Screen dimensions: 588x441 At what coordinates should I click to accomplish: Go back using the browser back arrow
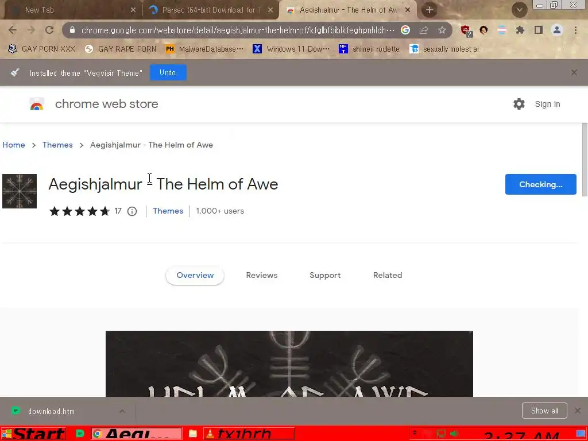pyautogui.click(x=13, y=30)
